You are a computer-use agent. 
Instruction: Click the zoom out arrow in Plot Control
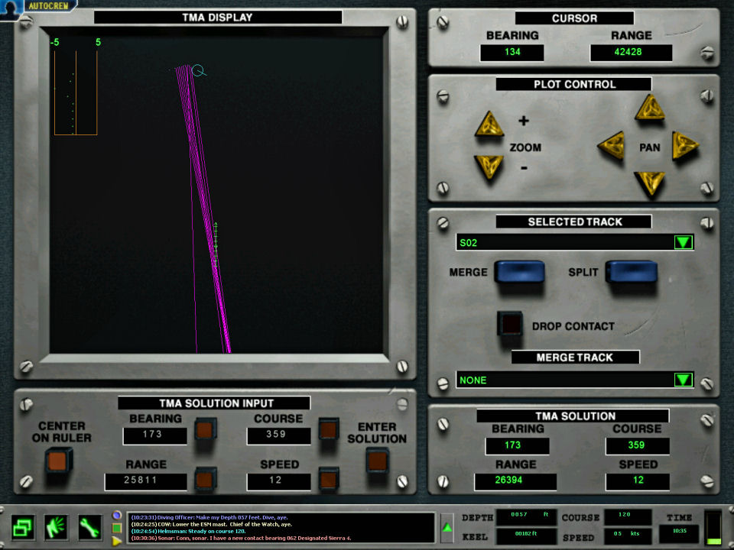(489, 165)
